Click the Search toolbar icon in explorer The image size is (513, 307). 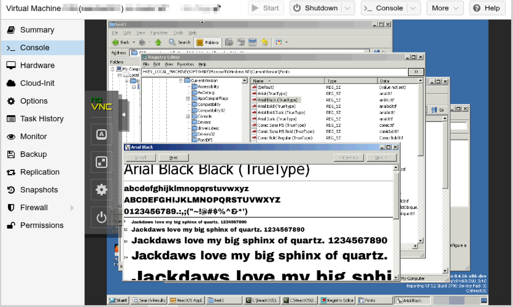point(180,42)
